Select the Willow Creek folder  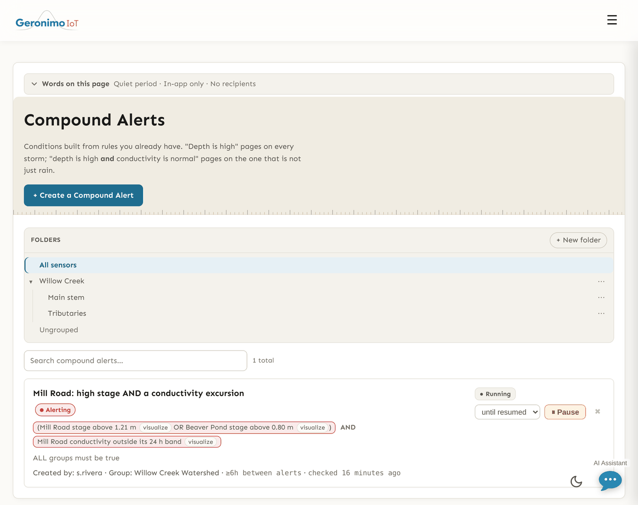62,281
